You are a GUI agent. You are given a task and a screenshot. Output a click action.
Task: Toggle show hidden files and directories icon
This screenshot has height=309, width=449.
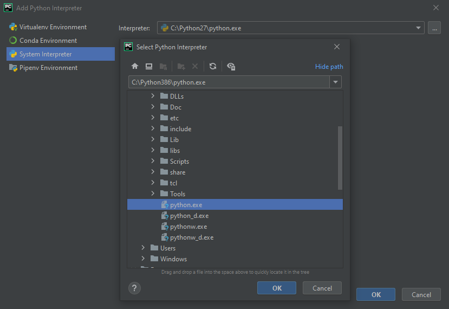point(231,67)
